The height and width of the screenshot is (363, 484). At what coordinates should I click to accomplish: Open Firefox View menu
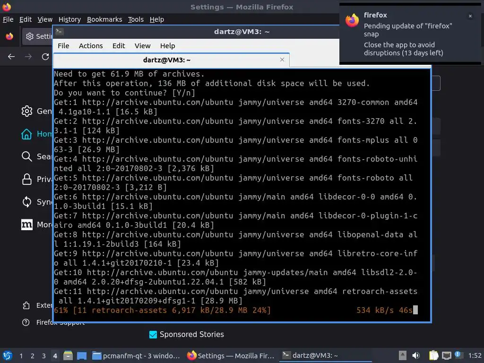(45, 19)
